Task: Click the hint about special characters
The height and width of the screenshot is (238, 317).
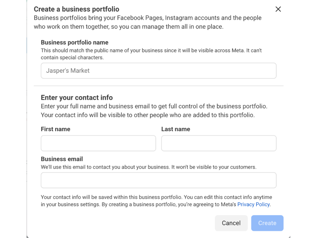Action: 151,54
